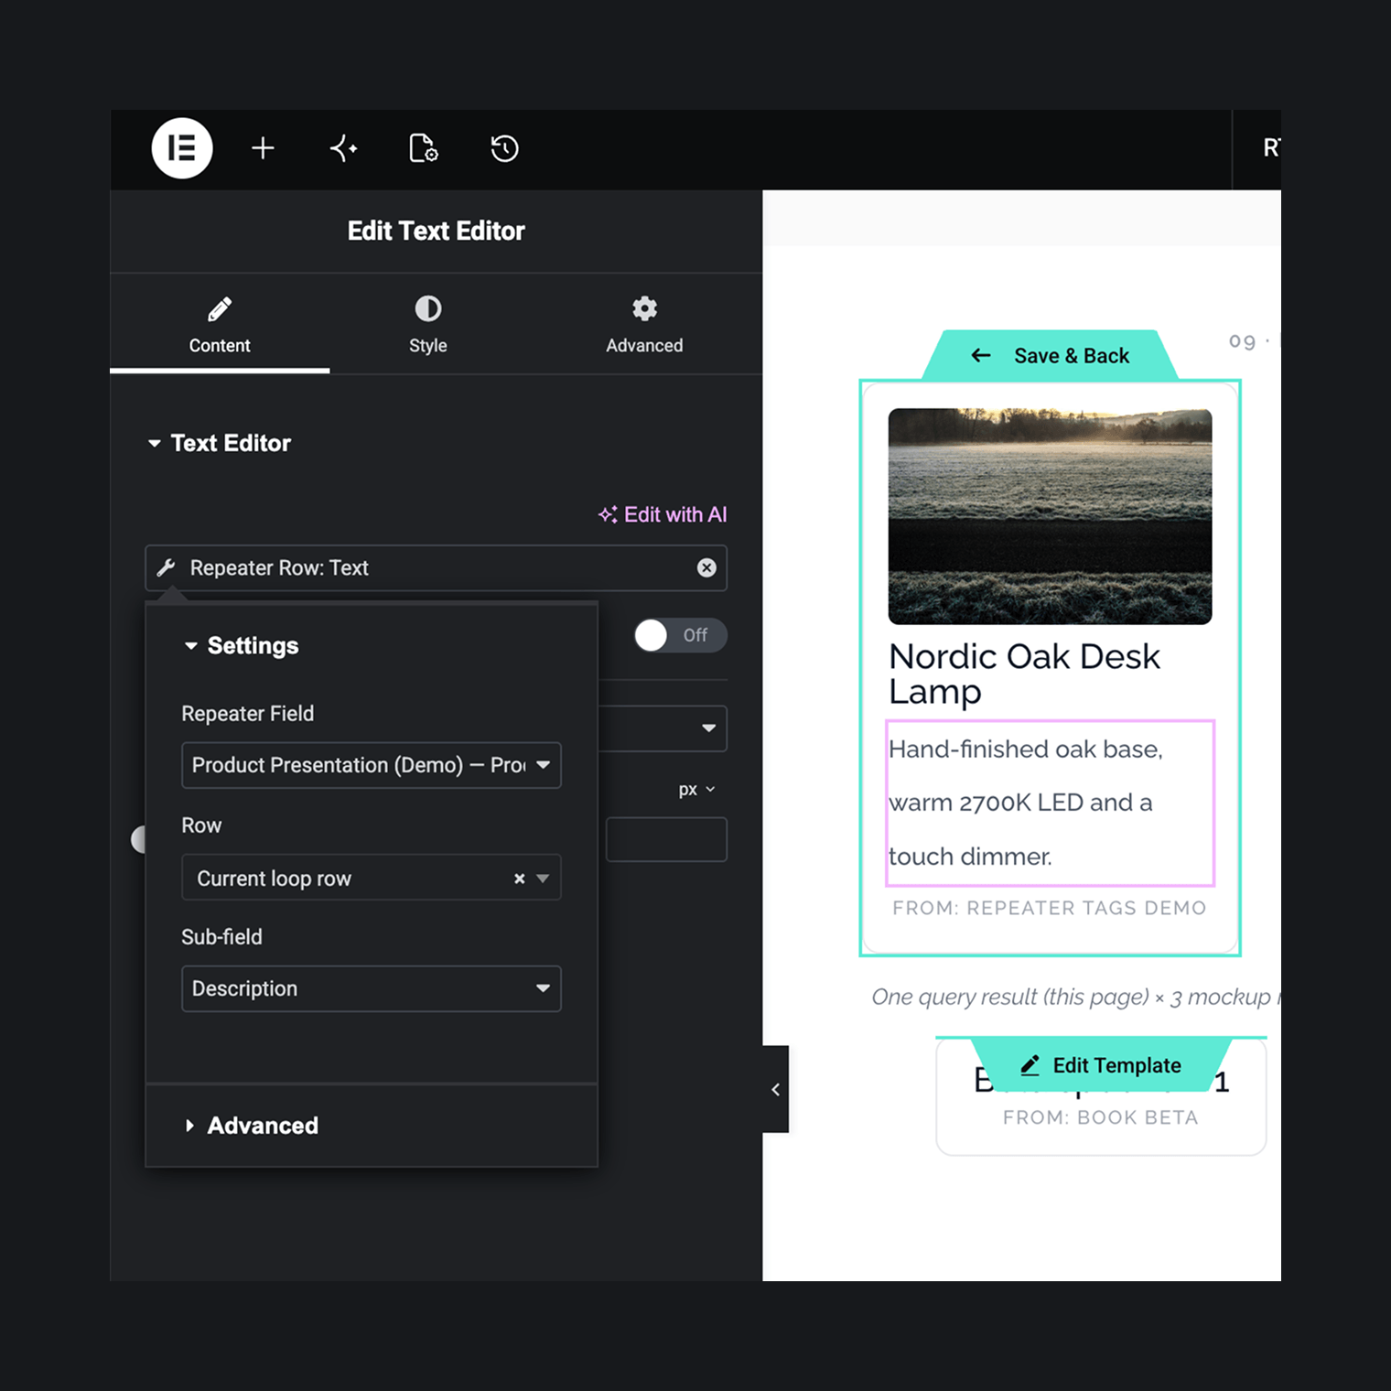
Task: Collapse the side panel with the arrow handle
Action: pyautogui.click(x=775, y=1089)
